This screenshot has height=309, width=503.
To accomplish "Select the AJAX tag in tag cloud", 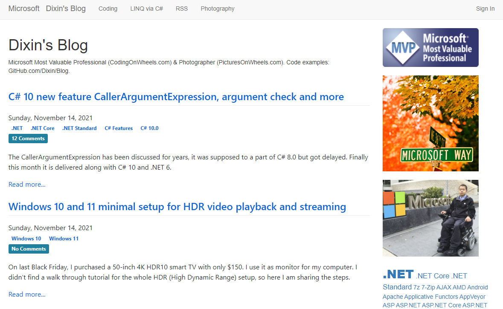I will 443,288.
